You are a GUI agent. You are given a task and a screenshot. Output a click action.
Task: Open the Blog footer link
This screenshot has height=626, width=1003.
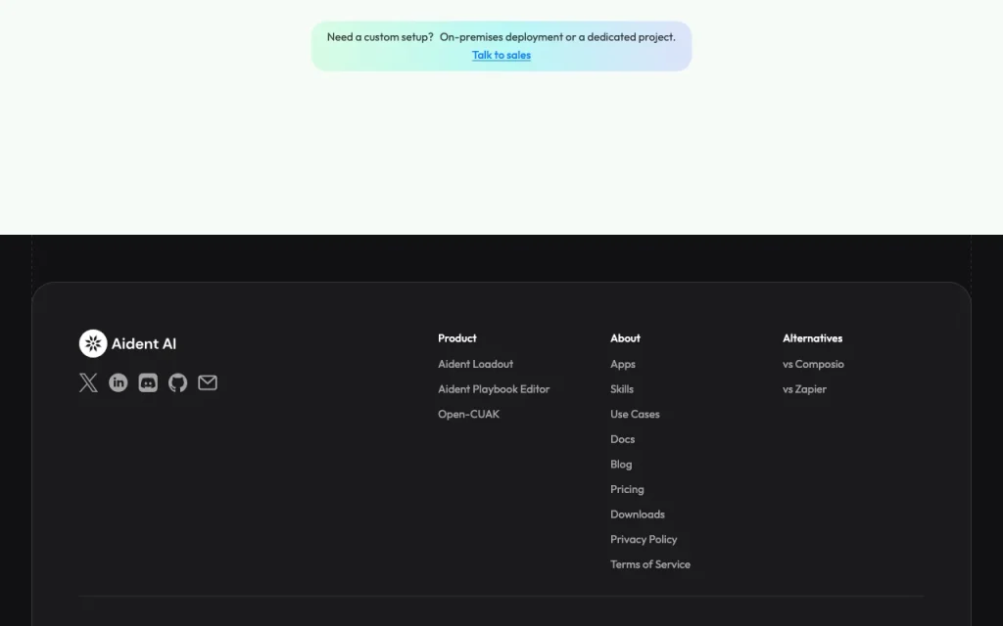(621, 465)
